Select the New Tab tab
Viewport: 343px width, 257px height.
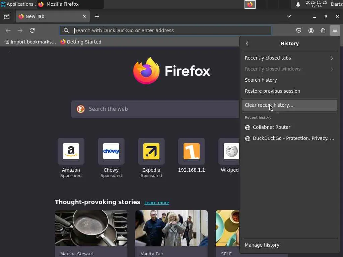point(53,17)
